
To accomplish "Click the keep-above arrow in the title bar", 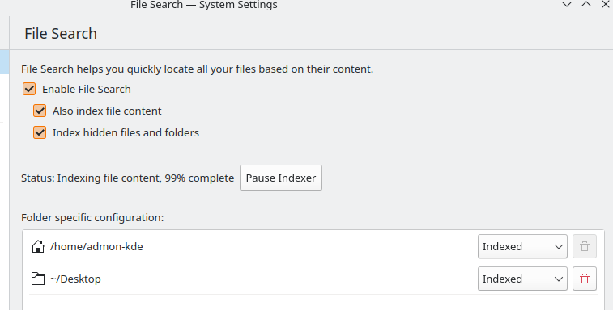I will pos(586,5).
